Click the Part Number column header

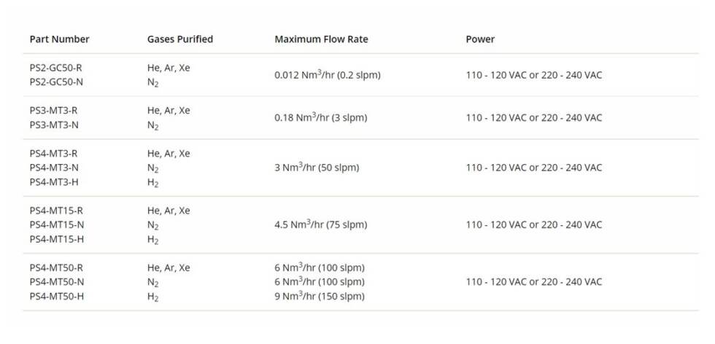coord(59,39)
